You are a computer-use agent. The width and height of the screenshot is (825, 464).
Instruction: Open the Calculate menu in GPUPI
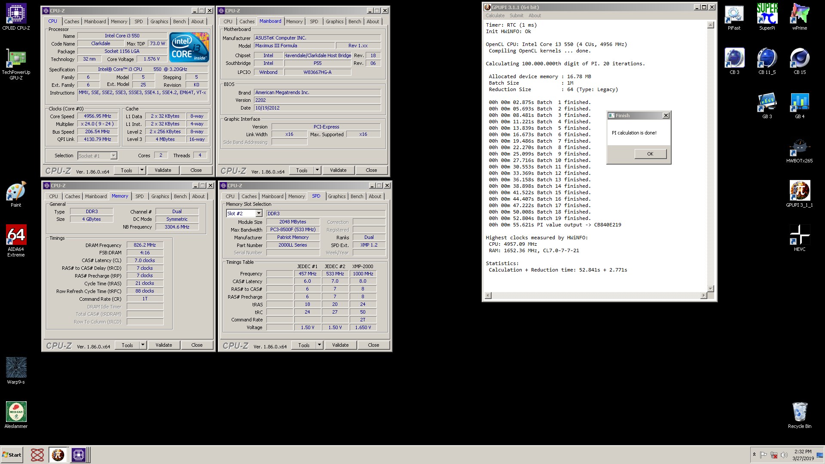[x=495, y=15]
